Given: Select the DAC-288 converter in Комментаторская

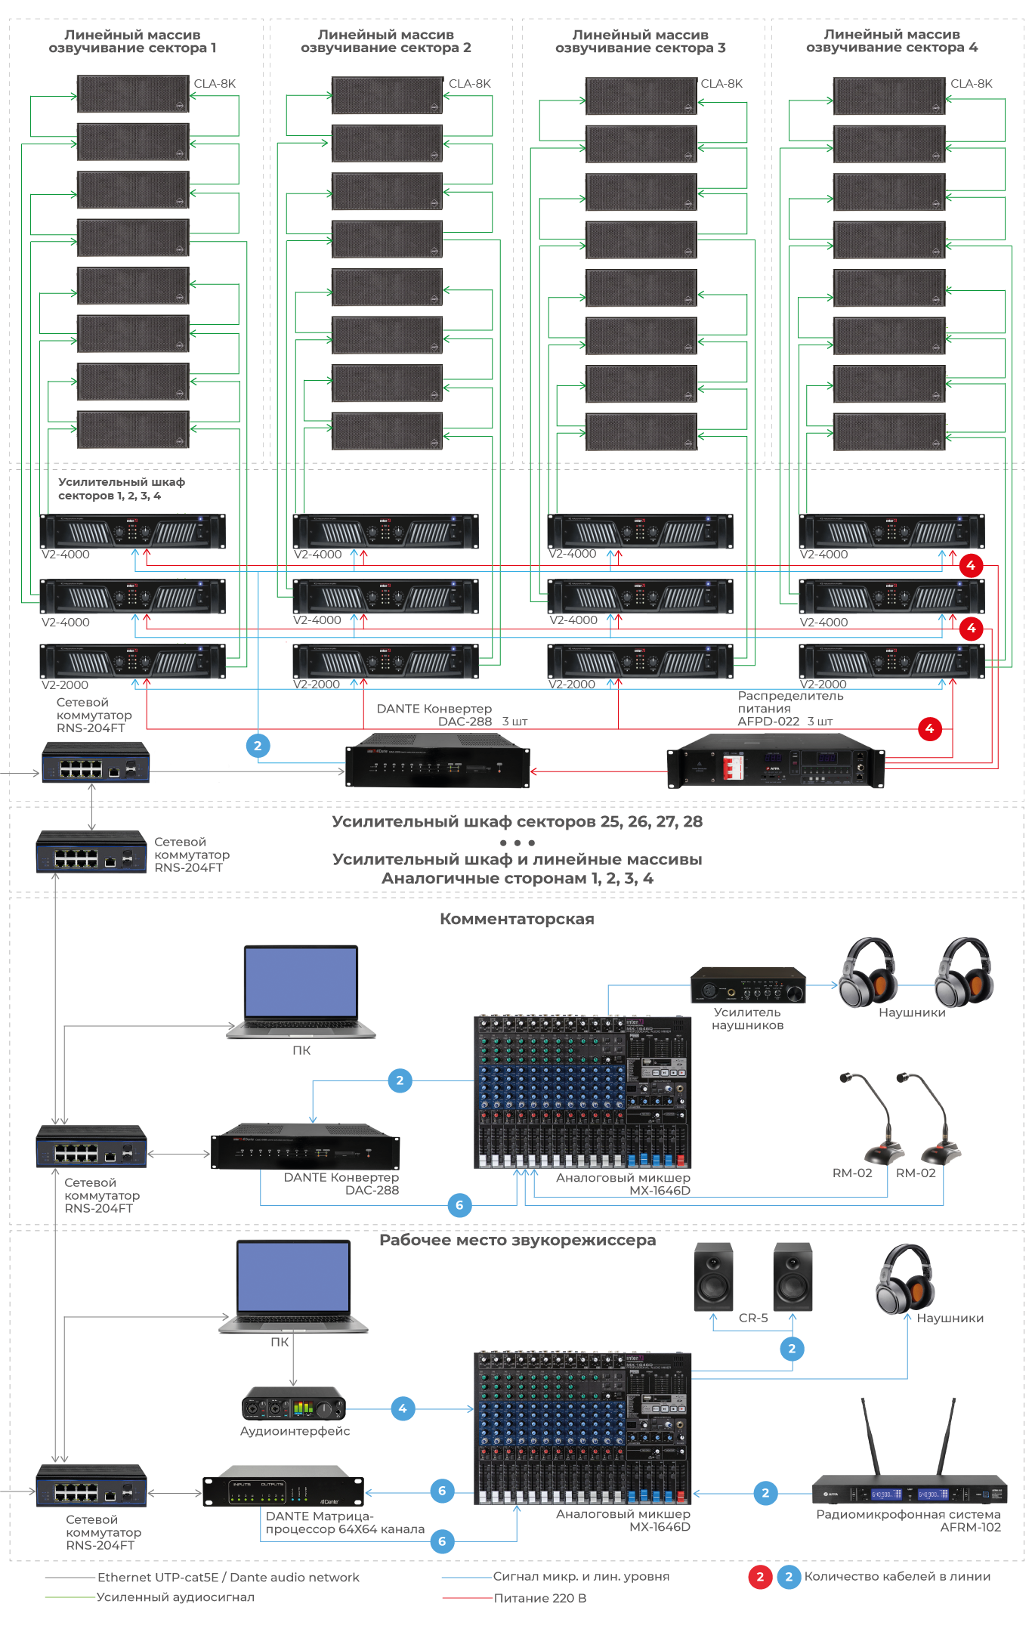Looking at the screenshot, I should coord(305,1146).
